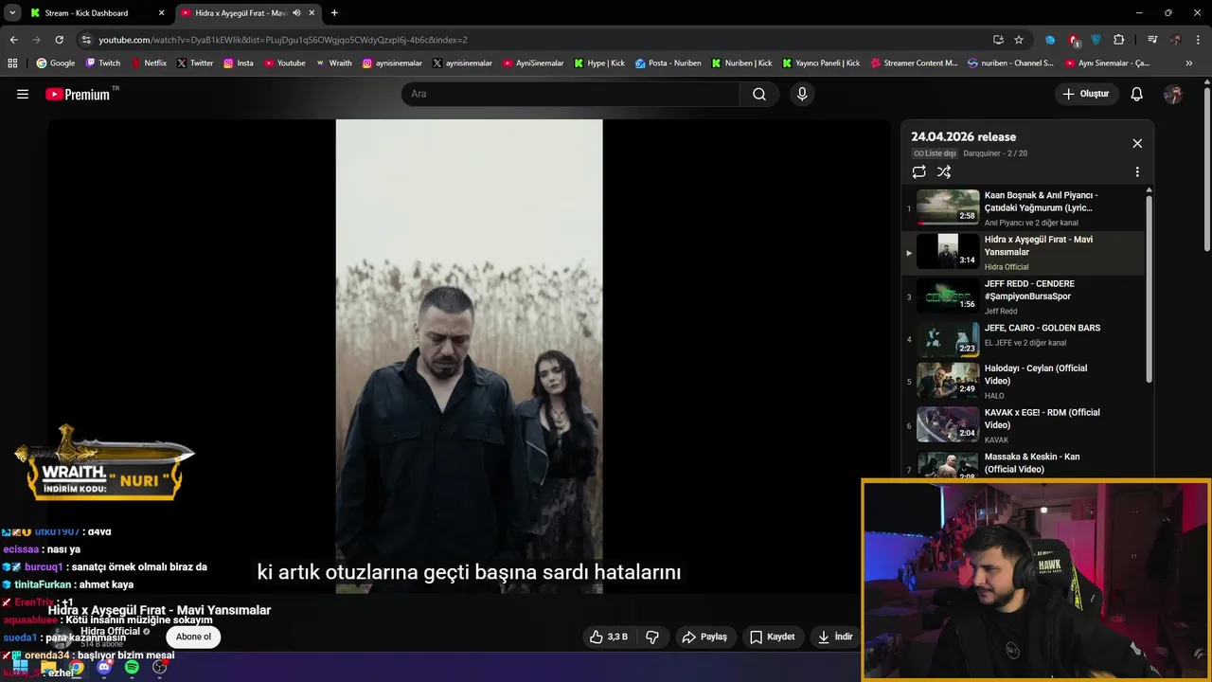Open the Hype | Kick bookmark
1212x682 pixels.
pos(599,63)
